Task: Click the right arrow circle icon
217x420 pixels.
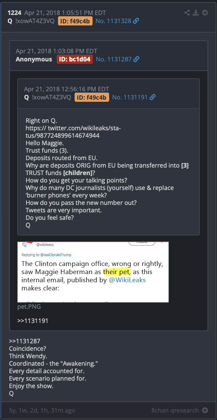Action: [x=205, y=13]
